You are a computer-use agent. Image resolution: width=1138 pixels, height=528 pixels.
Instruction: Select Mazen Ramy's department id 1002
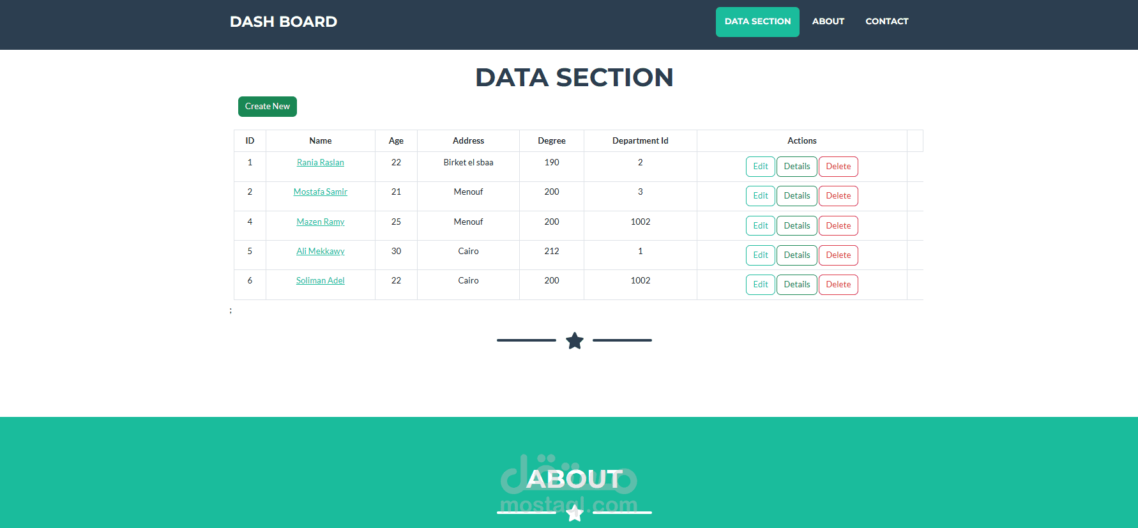[641, 222]
